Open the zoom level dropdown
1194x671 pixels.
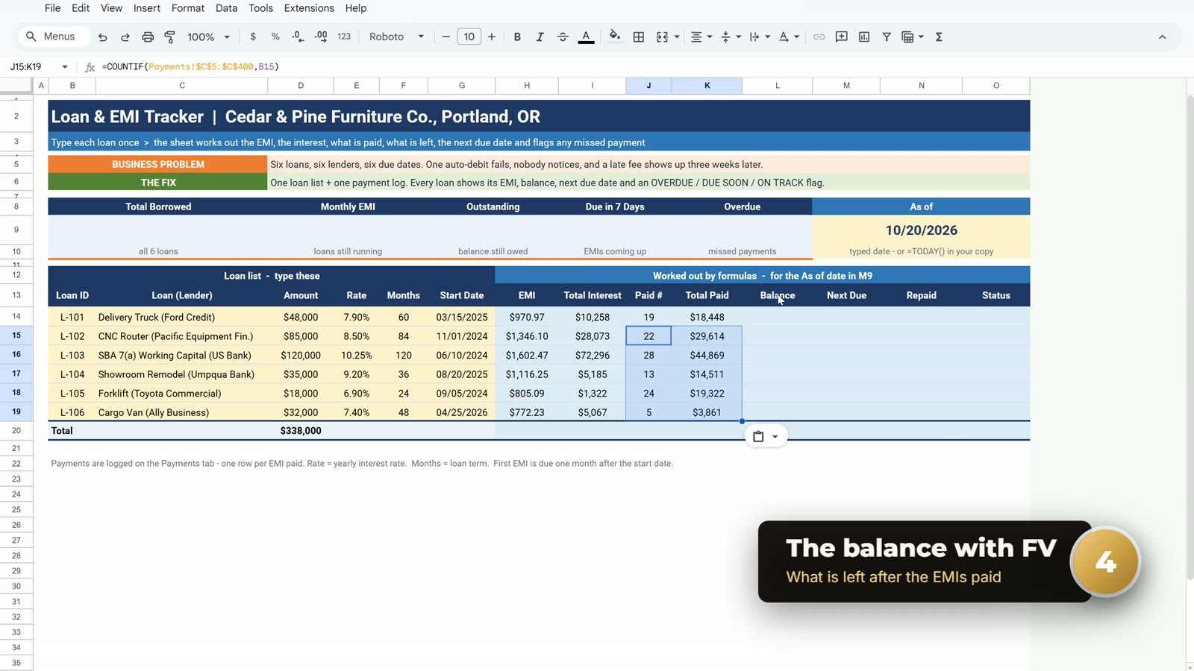coord(208,37)
